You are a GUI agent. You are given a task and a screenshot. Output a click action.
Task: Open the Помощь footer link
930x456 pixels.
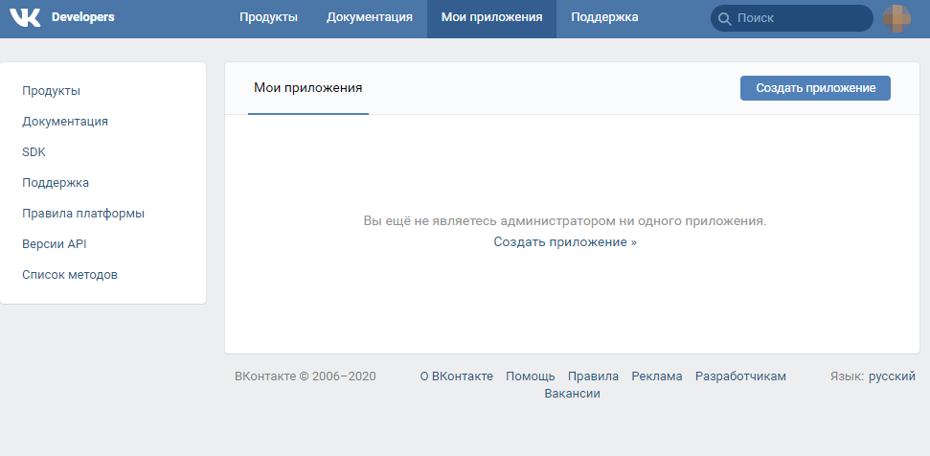click(531, 376)
